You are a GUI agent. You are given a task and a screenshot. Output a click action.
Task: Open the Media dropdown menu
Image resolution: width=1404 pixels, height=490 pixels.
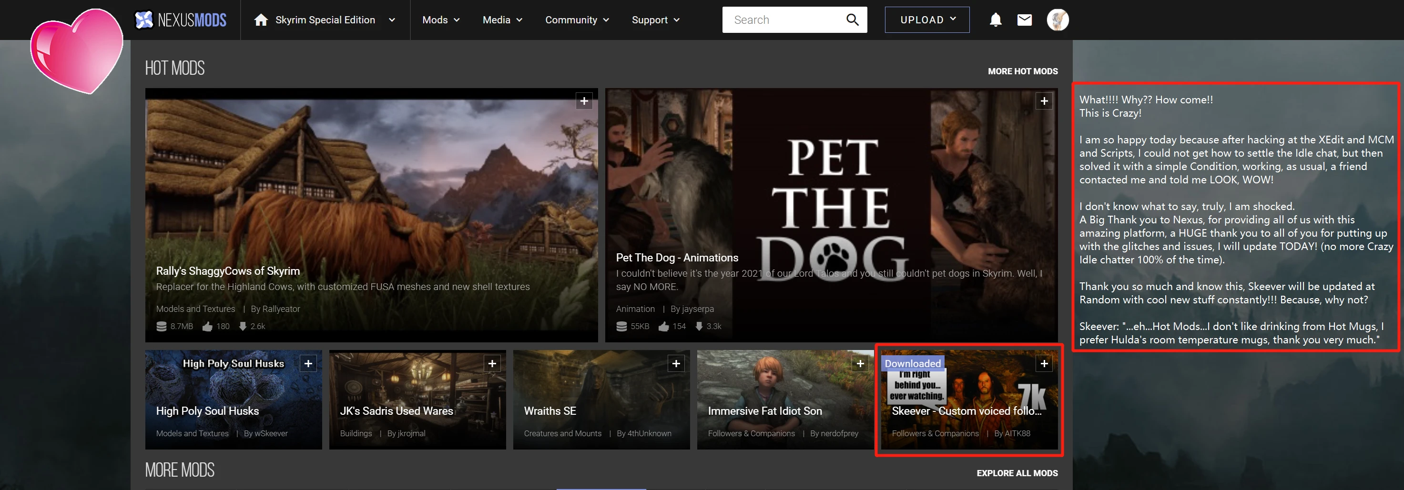502,20
